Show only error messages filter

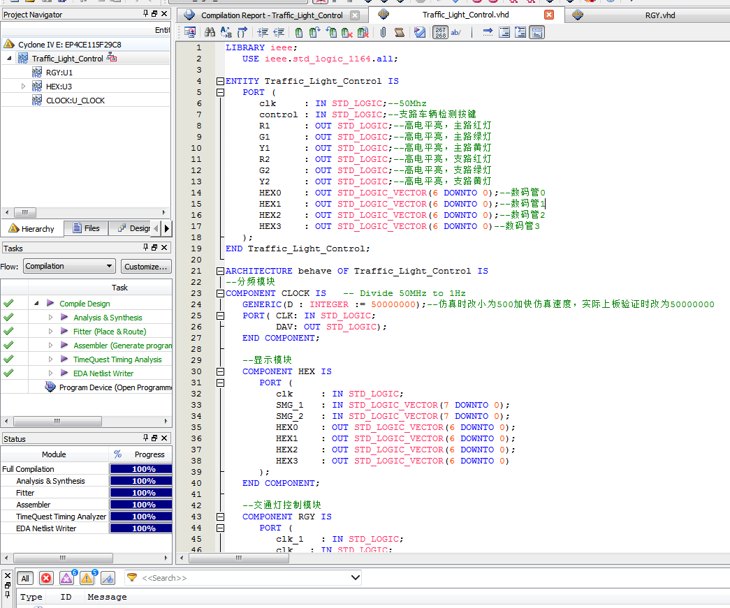[x=46, y=578]
